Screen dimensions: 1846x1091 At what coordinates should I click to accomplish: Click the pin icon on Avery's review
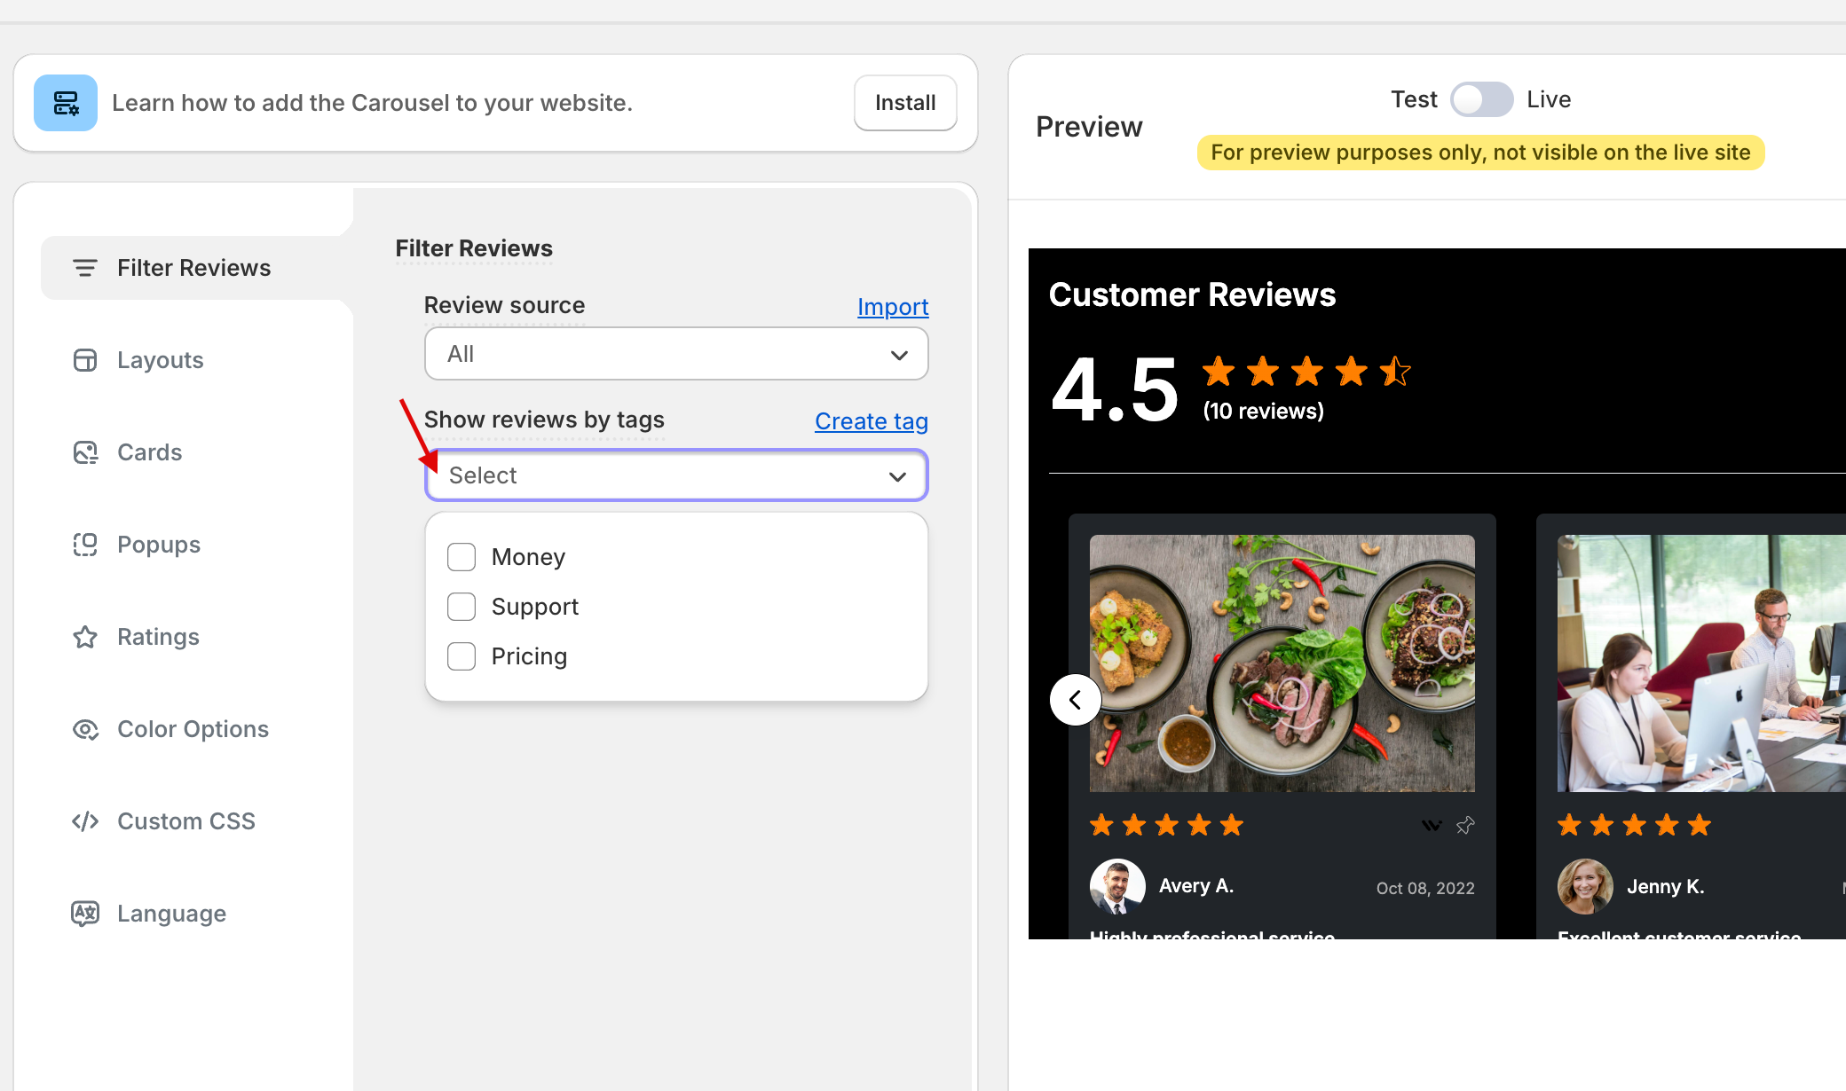click(1465, 825)
